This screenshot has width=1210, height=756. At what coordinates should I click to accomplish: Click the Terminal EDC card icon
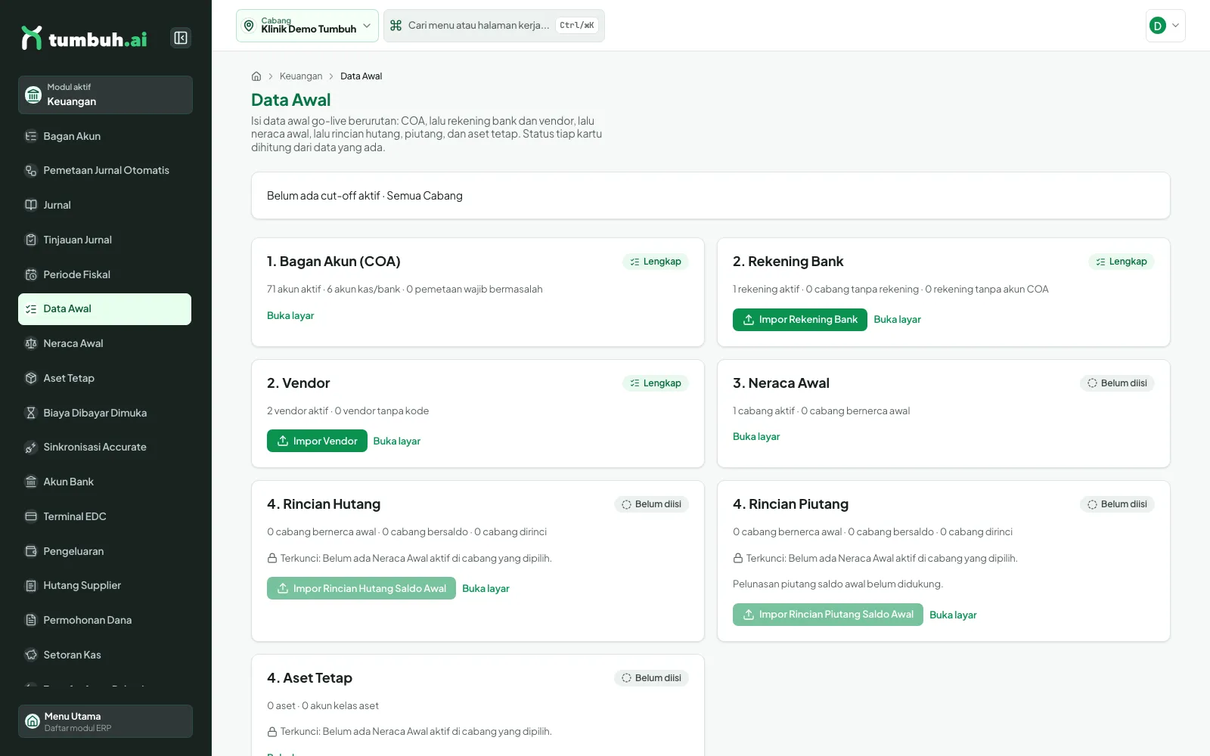(31, 516)
